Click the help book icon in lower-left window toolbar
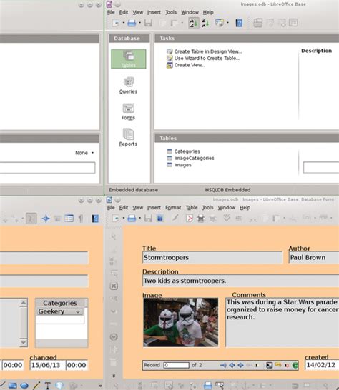 point(95,219)
